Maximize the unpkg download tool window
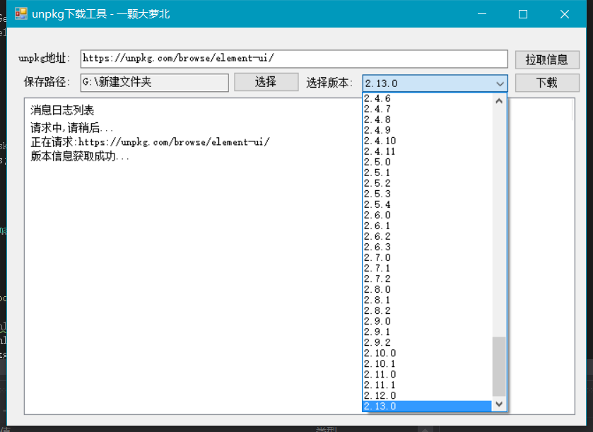This screenshot has width=593, height=432. click(x=523, y=14)
